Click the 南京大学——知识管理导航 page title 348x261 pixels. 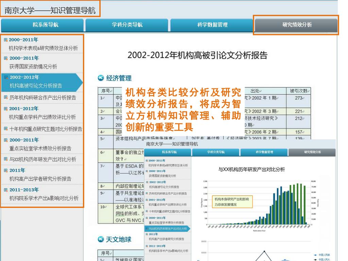coord(50,10)
